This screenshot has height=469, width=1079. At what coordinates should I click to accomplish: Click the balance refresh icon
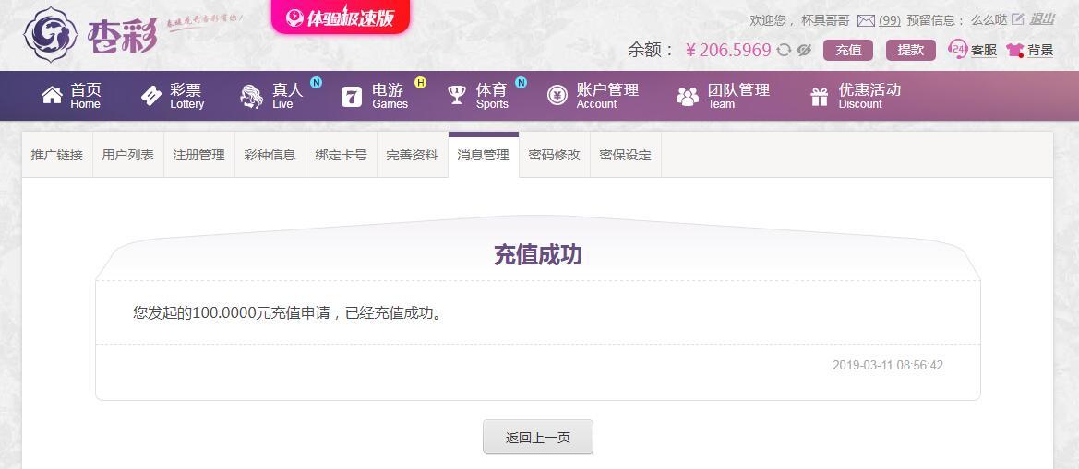(x=784, y=50)
